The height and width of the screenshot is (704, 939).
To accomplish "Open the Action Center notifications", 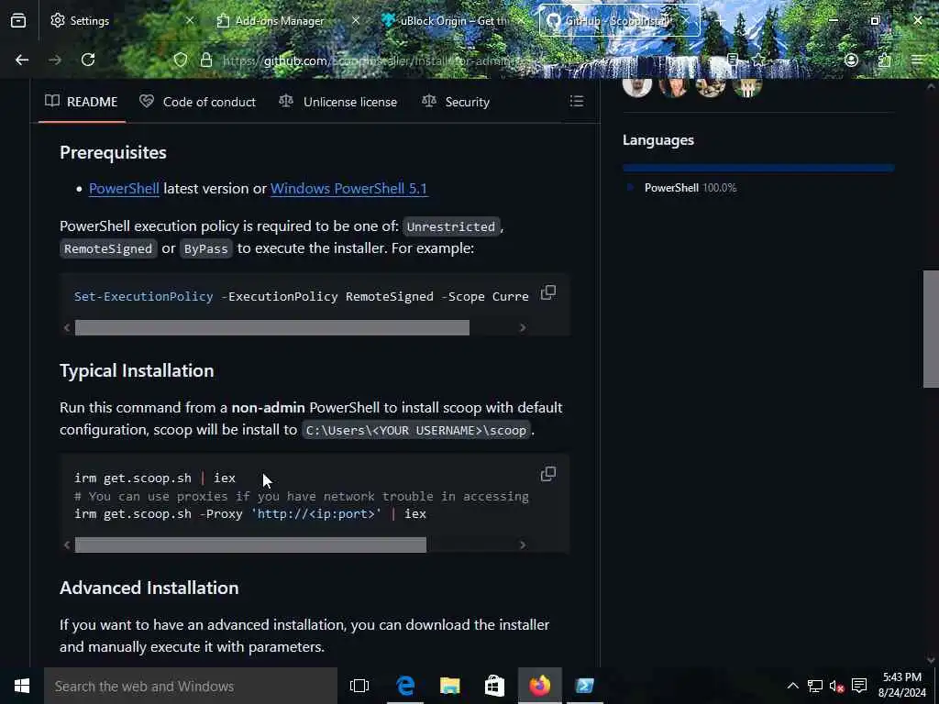I will [x=859, y=686].
